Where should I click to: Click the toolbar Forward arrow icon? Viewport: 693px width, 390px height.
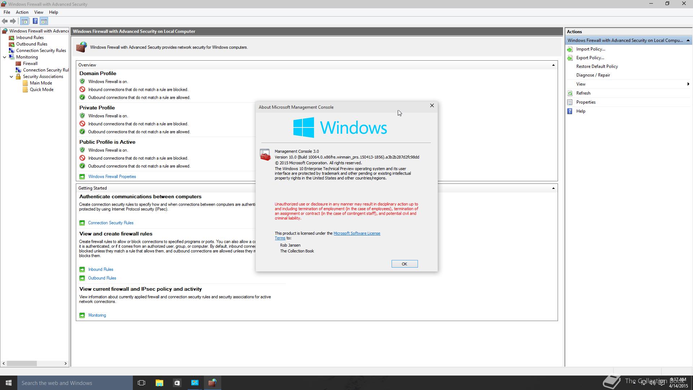pyautogui.click(x=13, y=21)
